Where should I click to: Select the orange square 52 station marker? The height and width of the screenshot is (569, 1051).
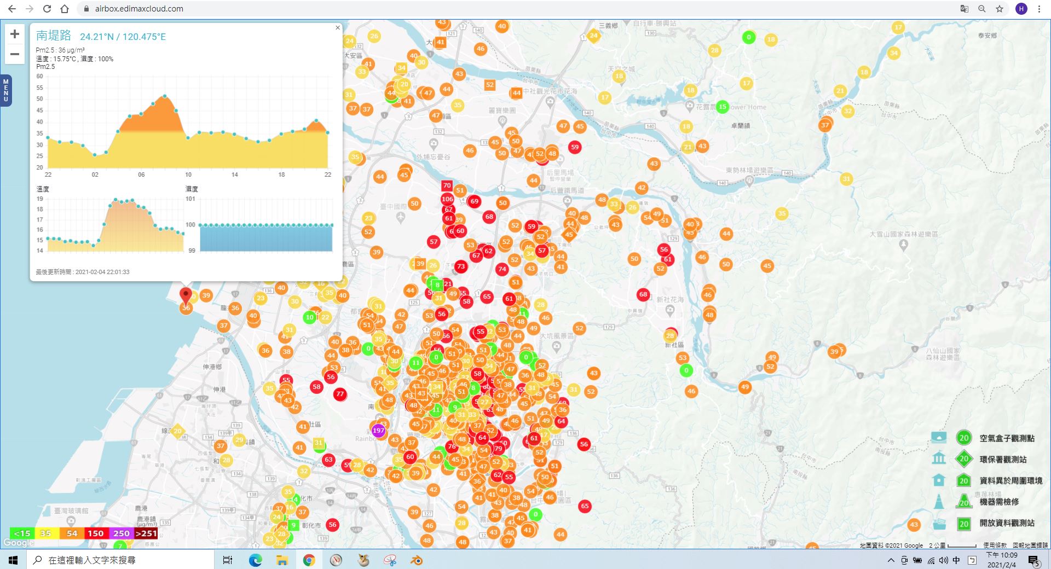point(490,85)
